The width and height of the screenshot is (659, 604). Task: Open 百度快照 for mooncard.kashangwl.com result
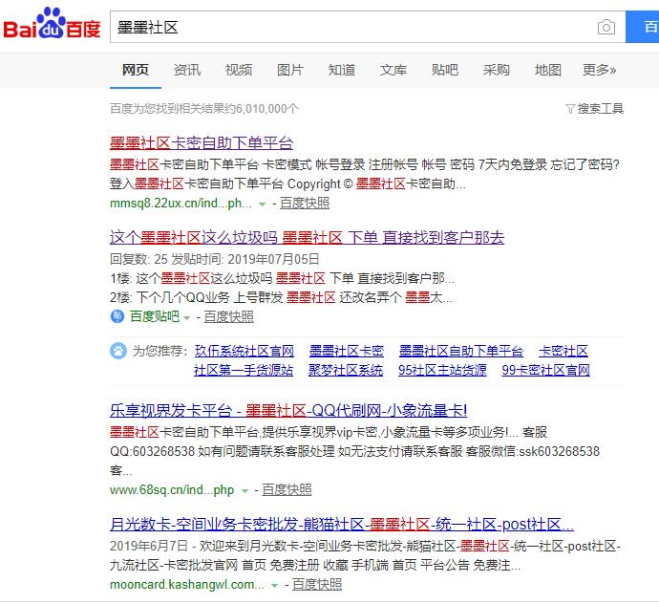click(x=317, y=585)
